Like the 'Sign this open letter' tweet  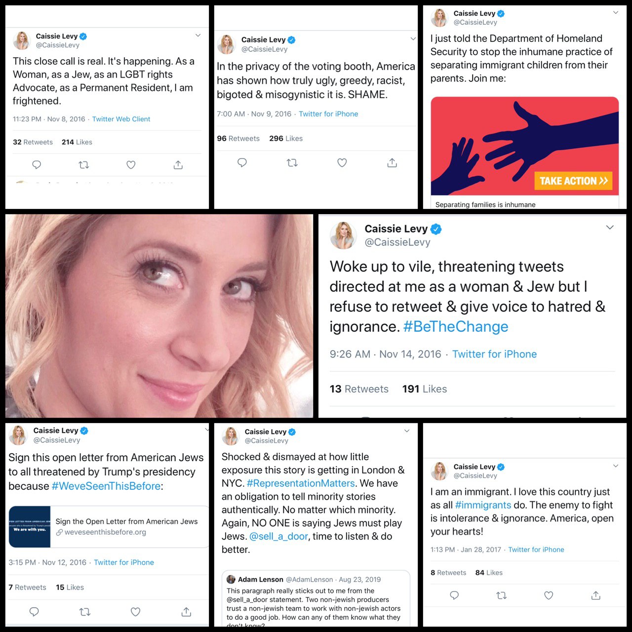click(135, 612)
